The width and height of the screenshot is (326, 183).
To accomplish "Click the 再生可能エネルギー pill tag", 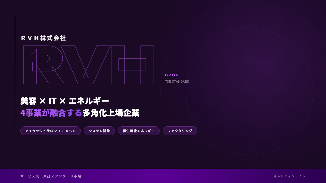I will tap(139, 131).
